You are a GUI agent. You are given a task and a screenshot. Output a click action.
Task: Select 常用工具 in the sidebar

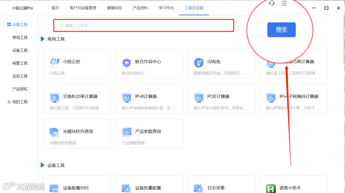click(x=20, y=38)
